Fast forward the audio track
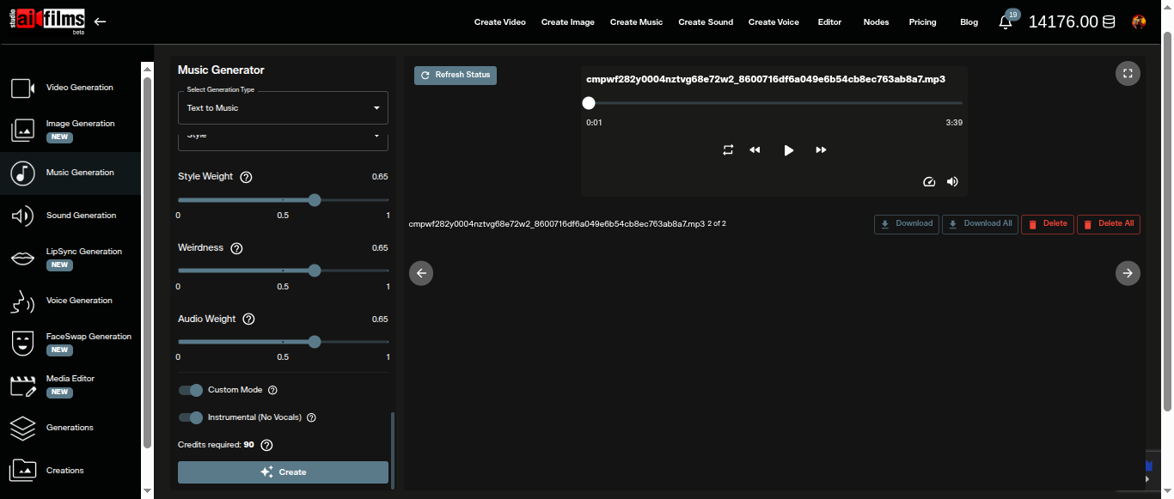The height and width of the screenshot is (499, 1174). pyautogui.click(x=821, y=149)
